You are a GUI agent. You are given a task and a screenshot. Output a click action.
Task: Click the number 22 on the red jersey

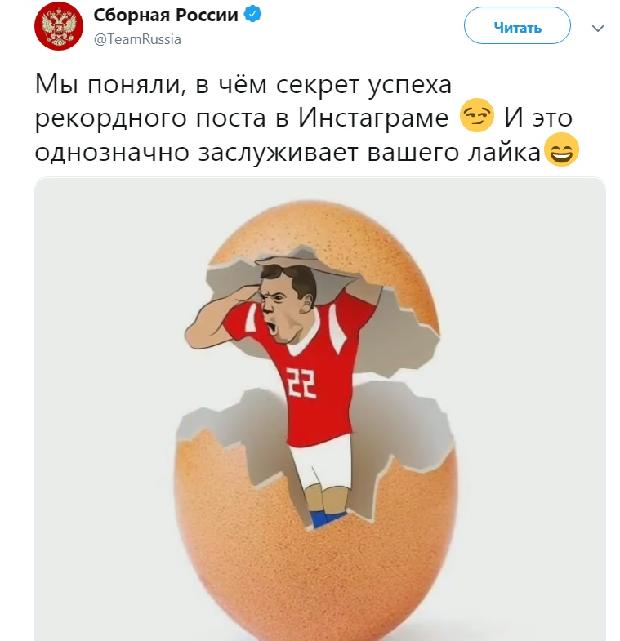(301, 382)
